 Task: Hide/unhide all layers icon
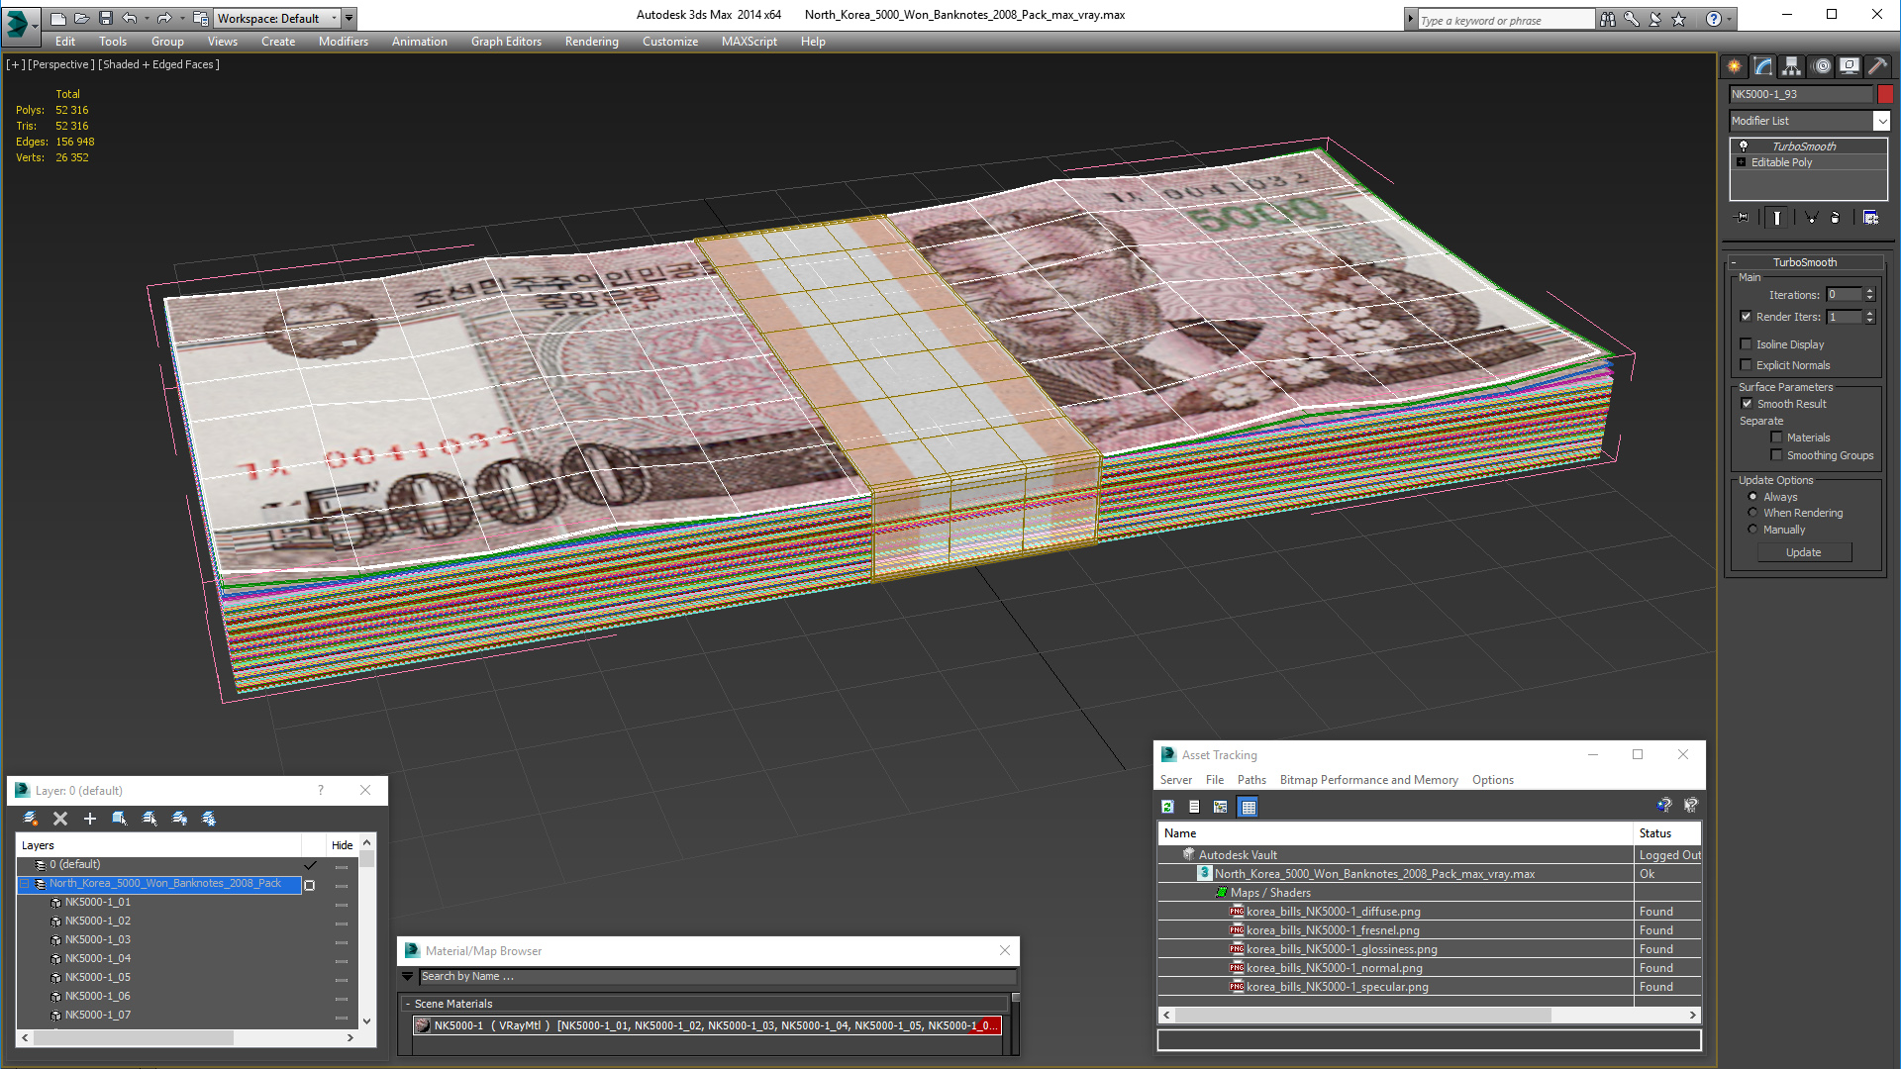pyautogui.click(x=179, y=819)
